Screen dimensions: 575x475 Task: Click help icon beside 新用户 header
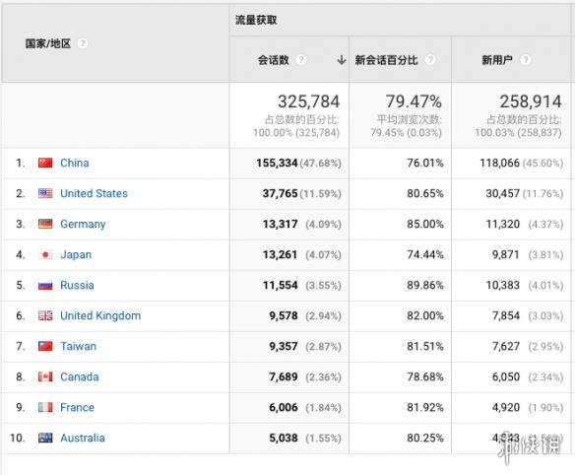[526, 59]
